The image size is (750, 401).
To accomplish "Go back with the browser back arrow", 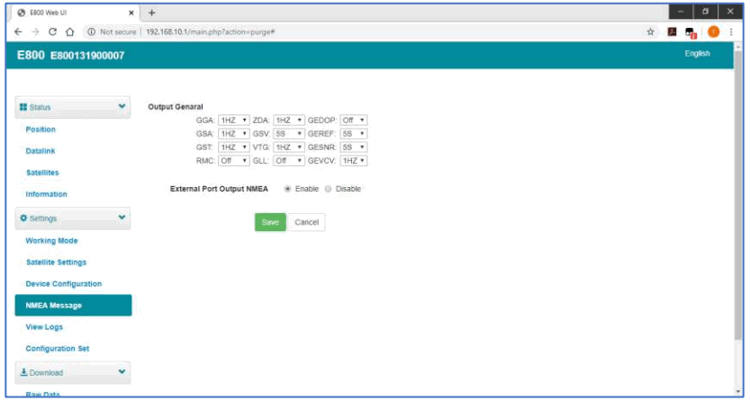I will pos(18,31).
